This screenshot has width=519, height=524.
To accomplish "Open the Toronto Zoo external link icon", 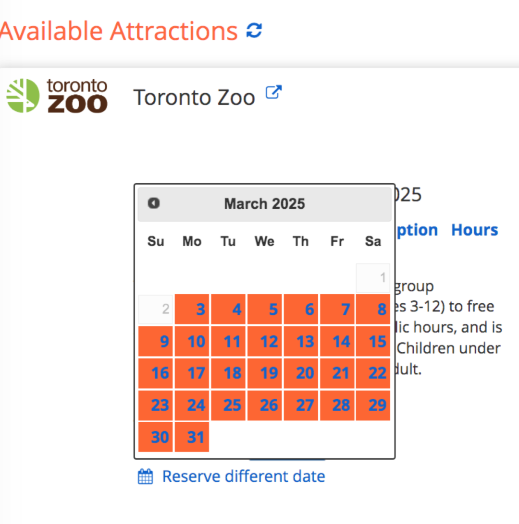I will pyautogui.click(x=273, y=92).
